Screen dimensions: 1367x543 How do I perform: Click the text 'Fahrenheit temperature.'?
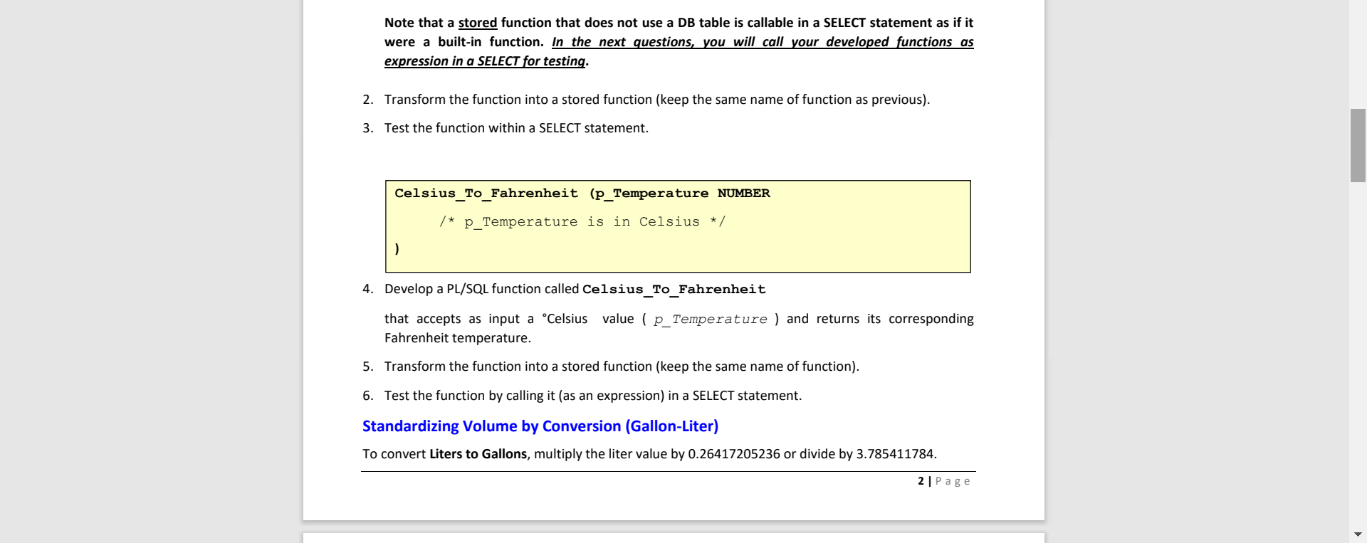458,338
